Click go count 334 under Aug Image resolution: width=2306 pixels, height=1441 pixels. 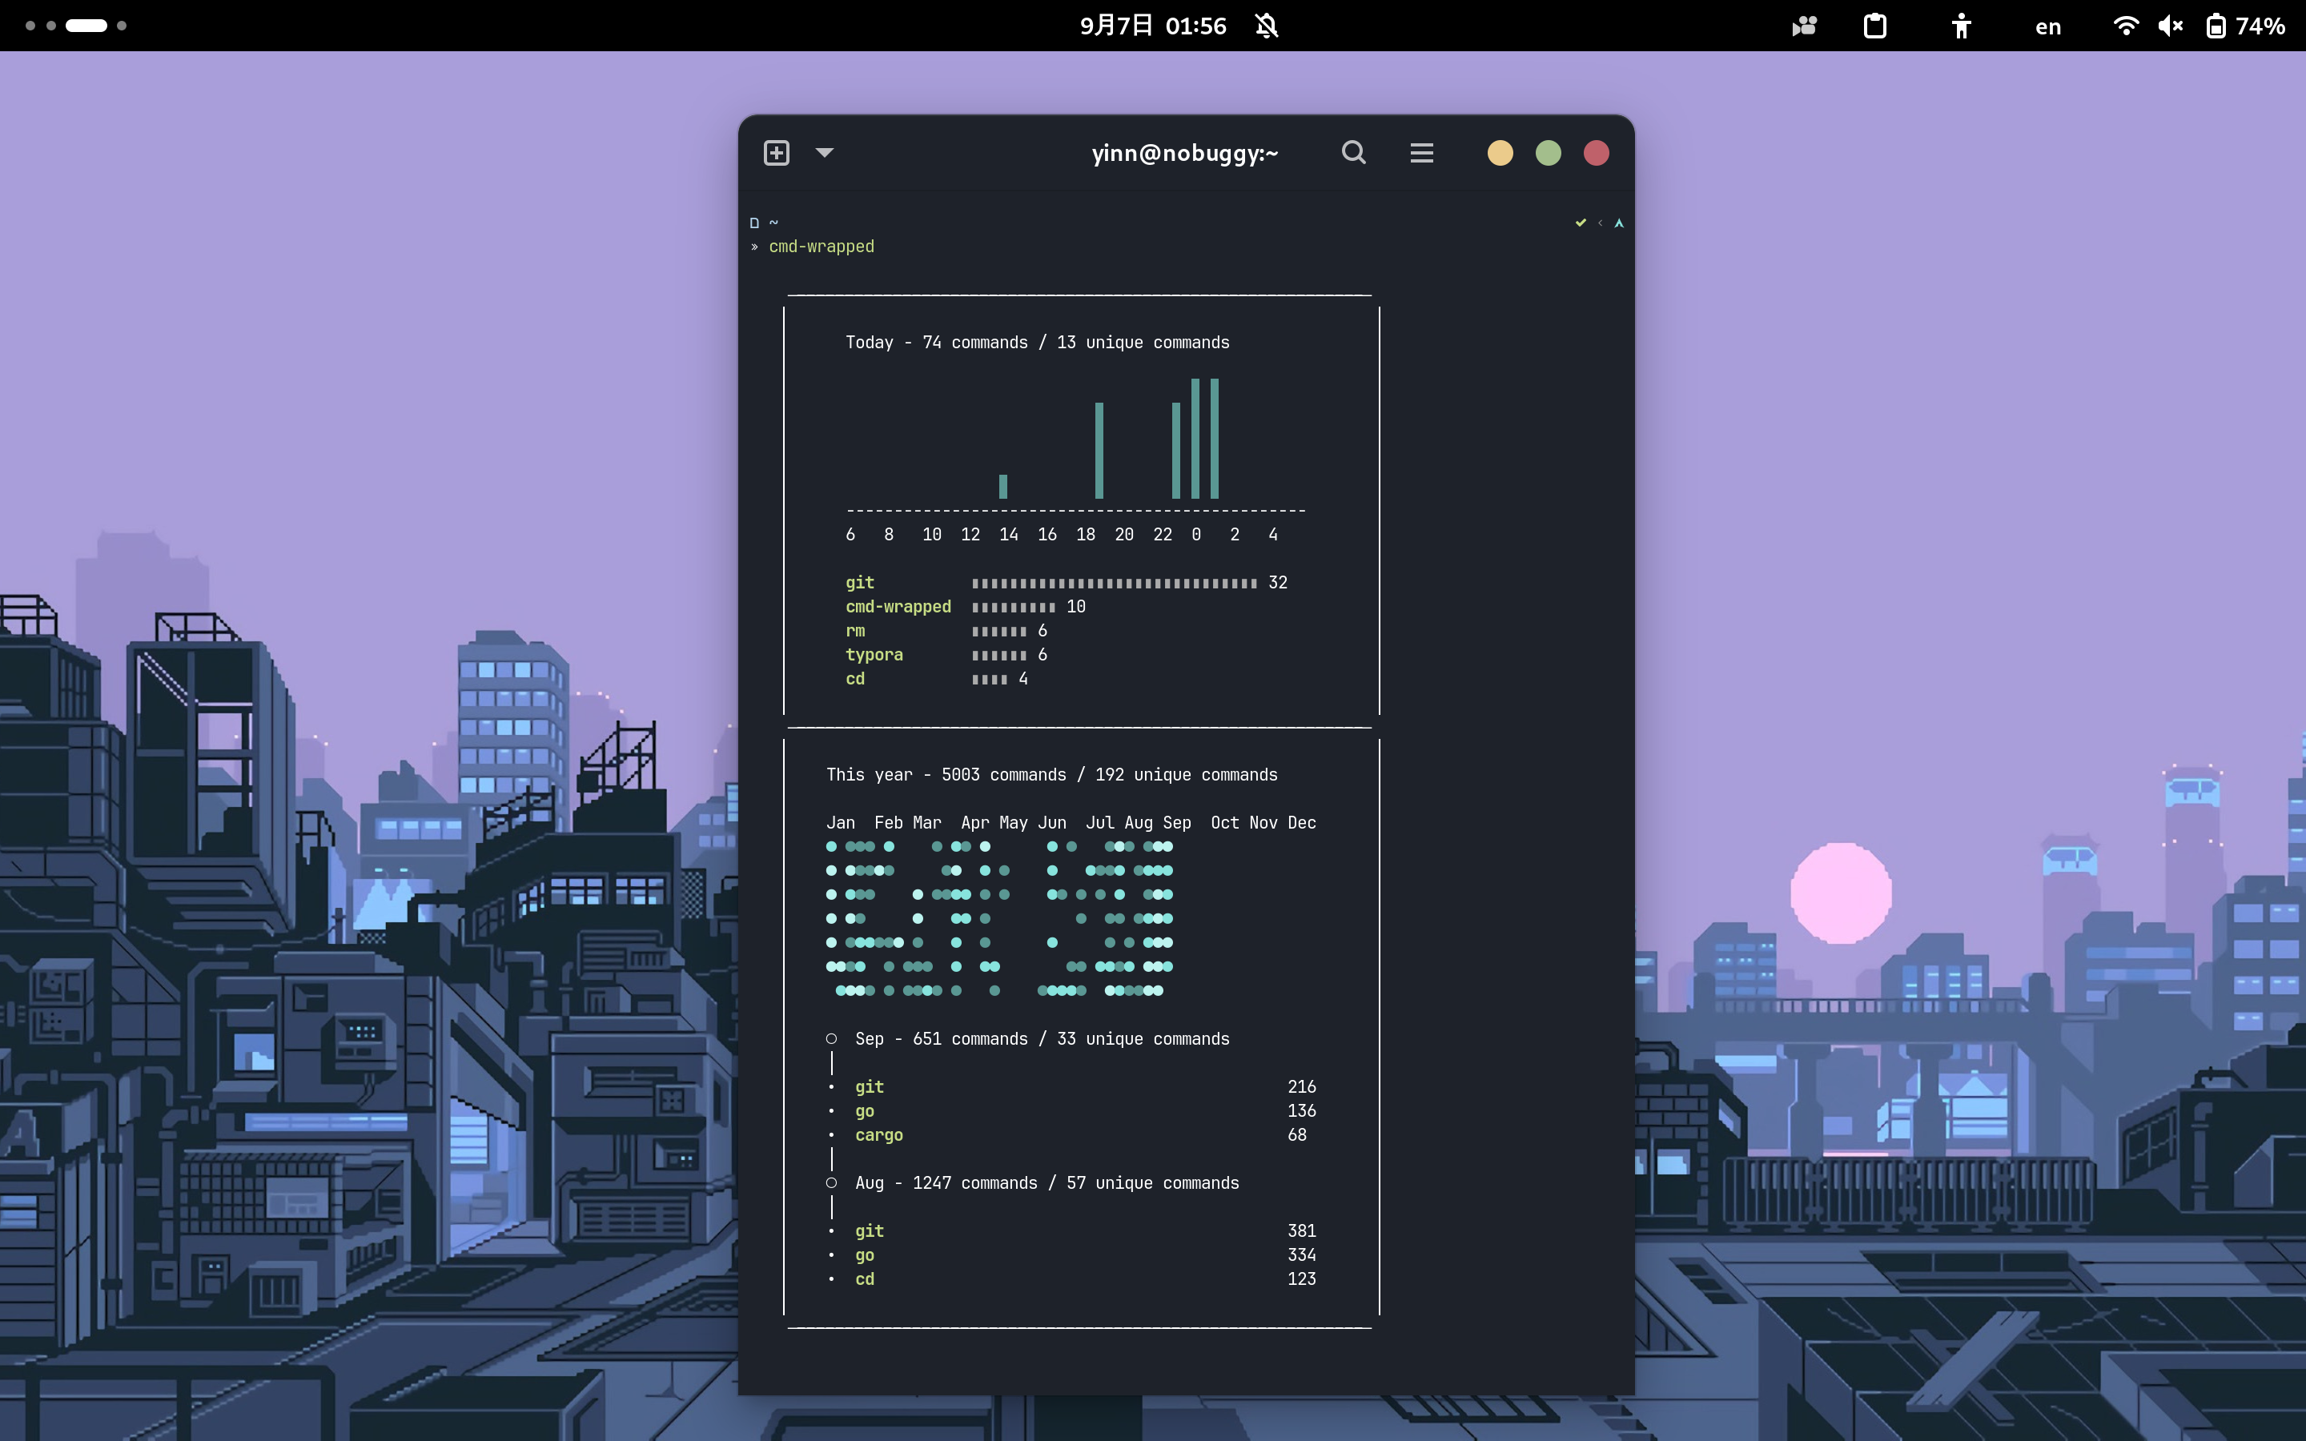click(x=1302, y=1254)
